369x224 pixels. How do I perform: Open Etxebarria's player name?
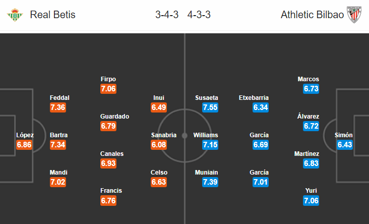(254, 98)
